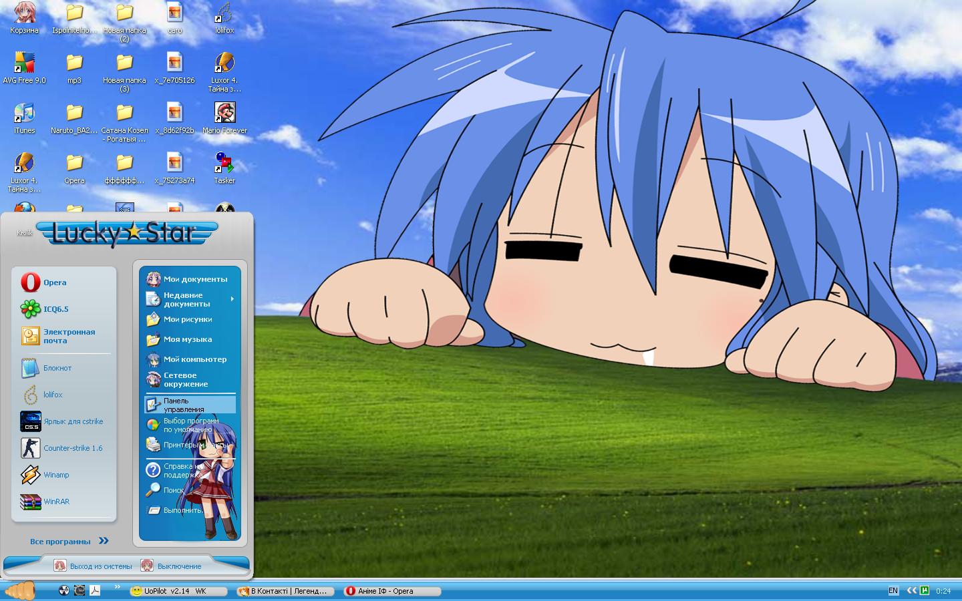The height and width of the screenshot is (601, 962).
Task: Select the Сатана Козел folder
Action: tap(124, 122)
